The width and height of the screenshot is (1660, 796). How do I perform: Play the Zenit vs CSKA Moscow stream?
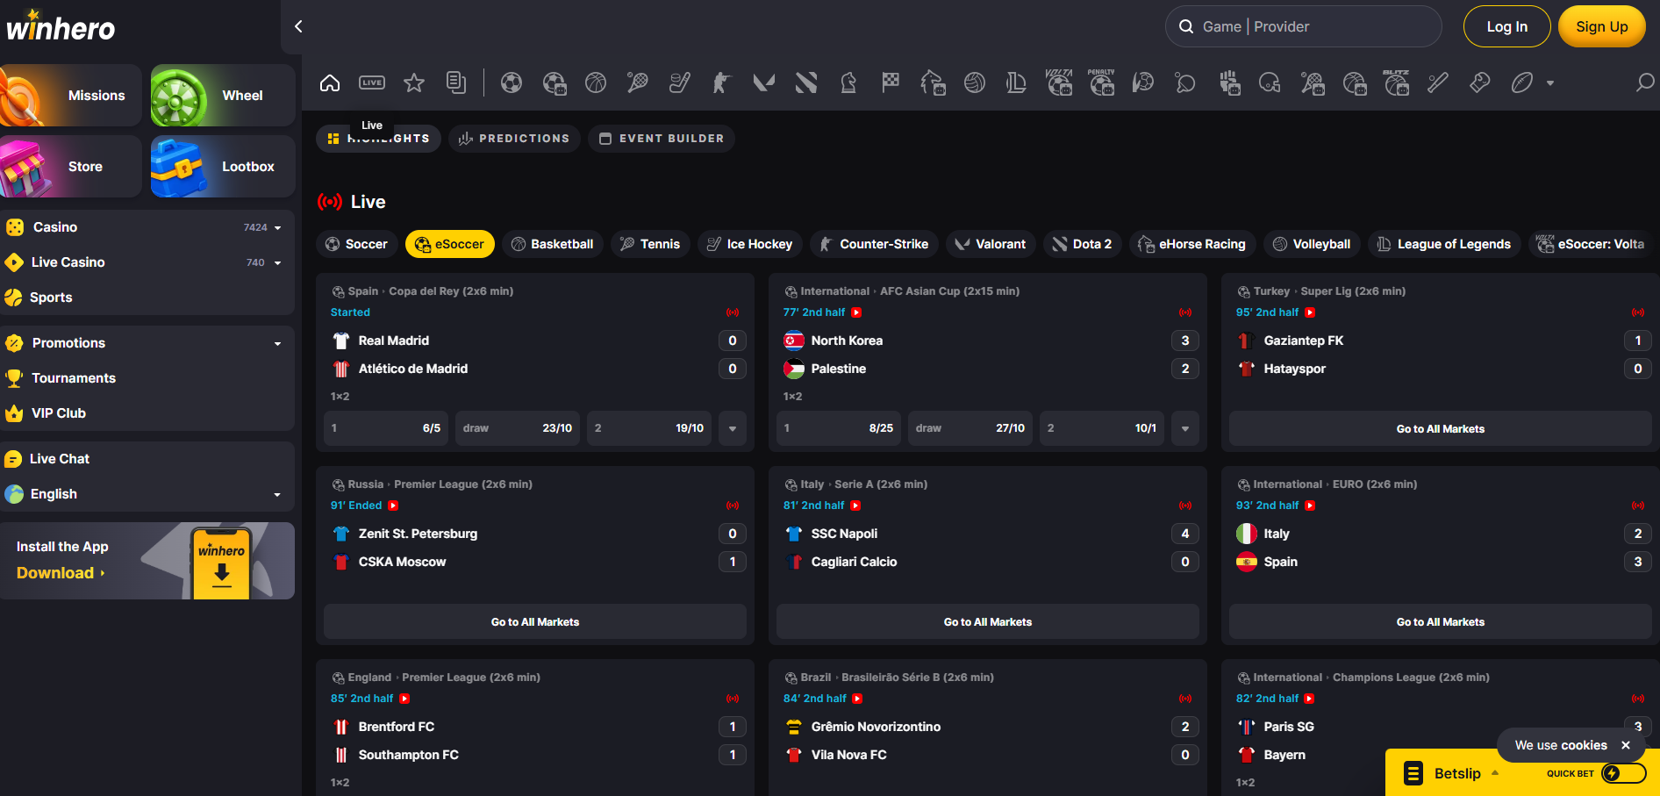[393, 506]
